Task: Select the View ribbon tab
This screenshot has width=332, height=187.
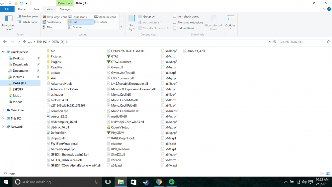Action: click(x=49, y=9)
